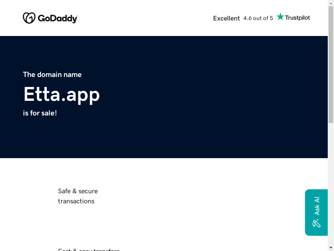Click the 'Excellent' rating label
This screenshot has width=334, height=251.
[226, 18]
